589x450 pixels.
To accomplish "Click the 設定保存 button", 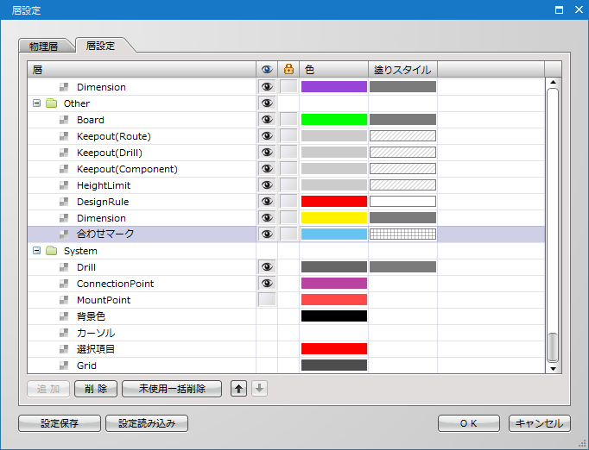I will 60,423.
